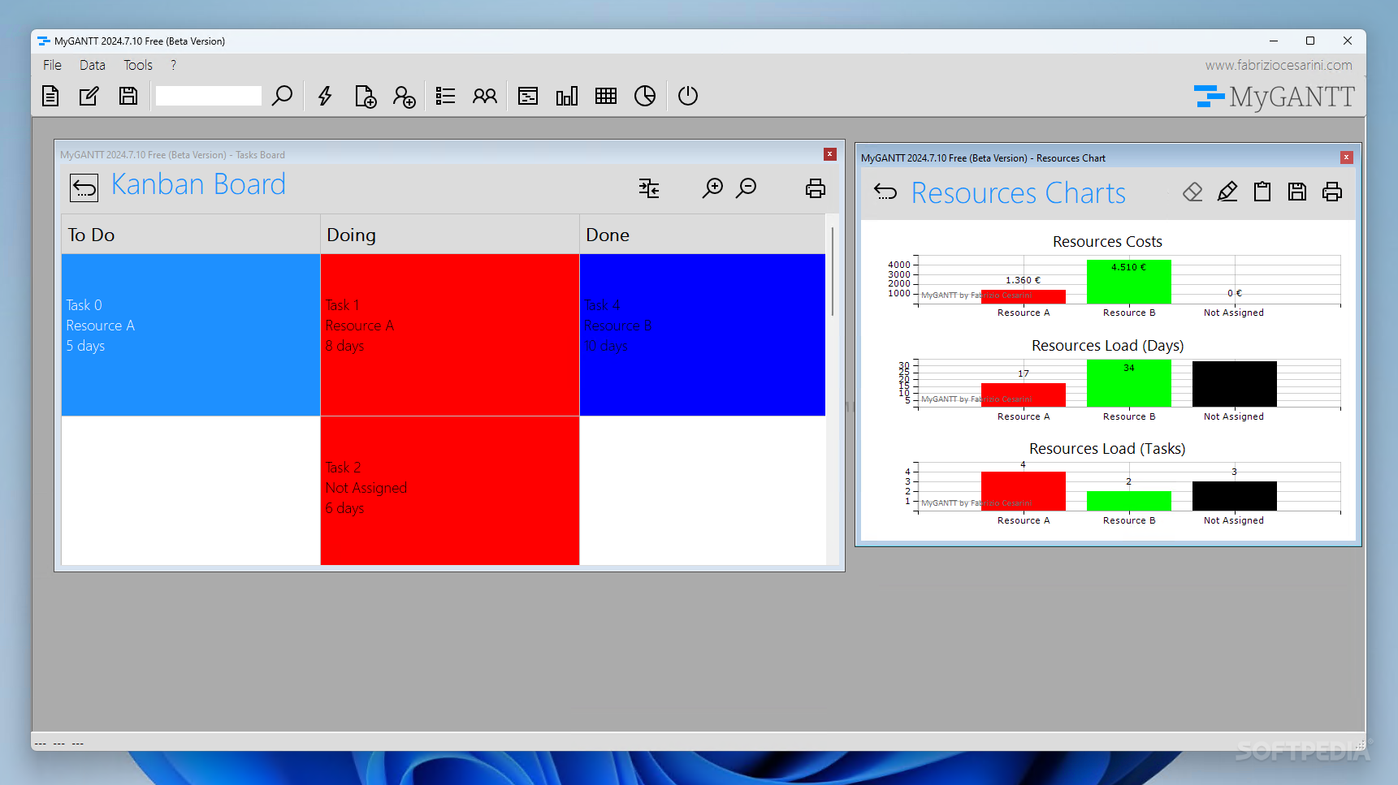Viewport: 1398px width, 785px height.
Task: Click the search magnifier icon
Action: coord(282,96)
